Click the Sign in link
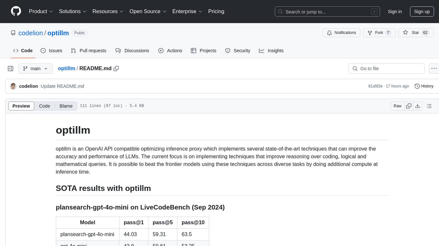This screenshot has width=439, height=246. 395,12
